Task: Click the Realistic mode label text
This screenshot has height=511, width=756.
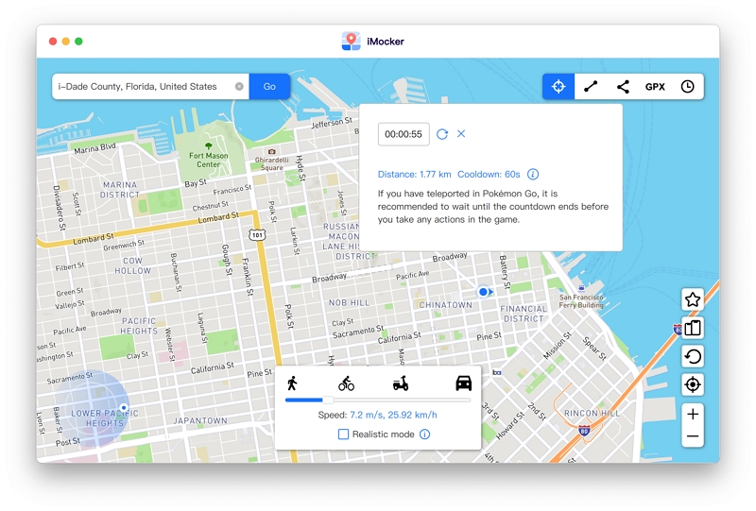Action: pos(384,434)
